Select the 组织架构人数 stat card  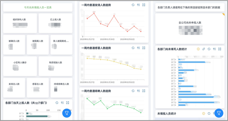pyautogui.click(x=20, y=23)
